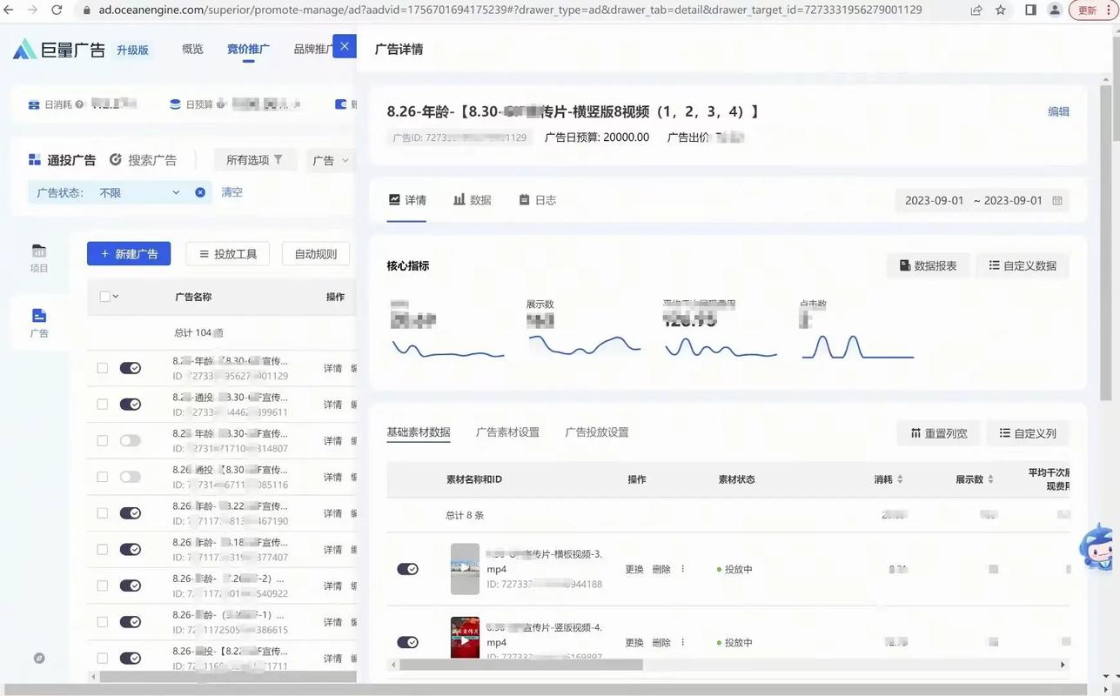Click the browser back arrow

pos(8,10)
